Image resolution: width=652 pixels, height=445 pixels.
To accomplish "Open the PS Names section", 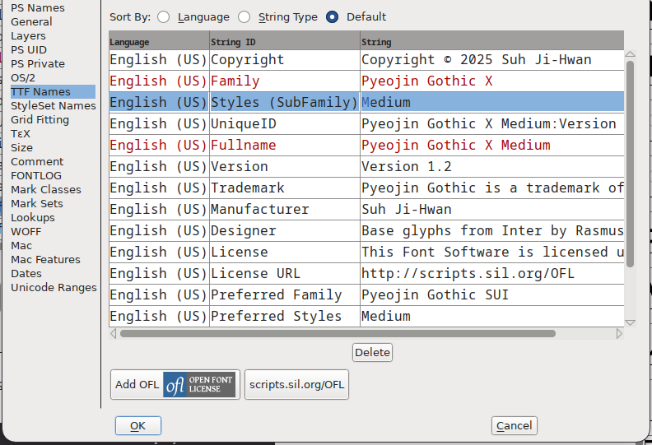I will 38,8.
